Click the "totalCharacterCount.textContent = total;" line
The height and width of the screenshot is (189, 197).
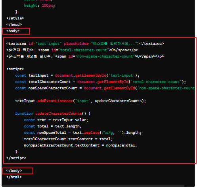point(68,139)
